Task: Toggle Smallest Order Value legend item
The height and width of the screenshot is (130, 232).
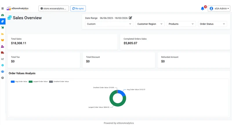Action: [x=59, y=81]
